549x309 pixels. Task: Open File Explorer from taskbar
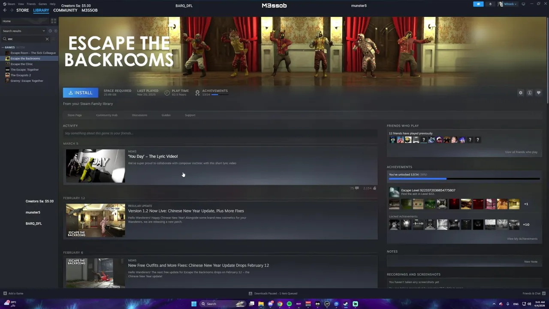click(261, 304)
